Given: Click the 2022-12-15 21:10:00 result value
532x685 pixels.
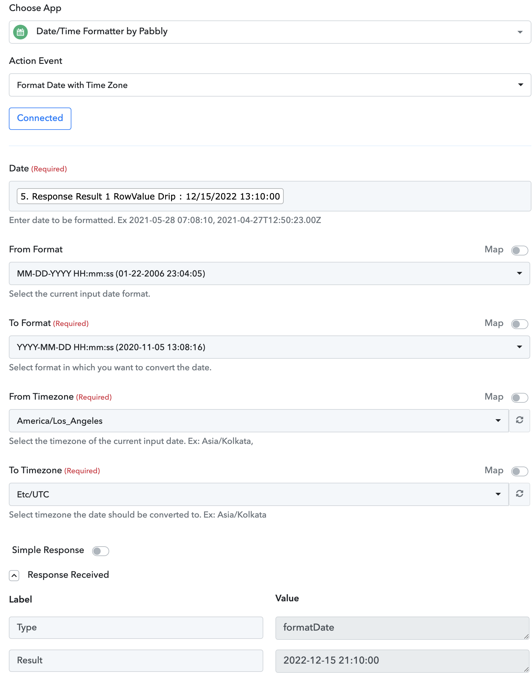Looking at the screenshot, I should pos(402,661).
